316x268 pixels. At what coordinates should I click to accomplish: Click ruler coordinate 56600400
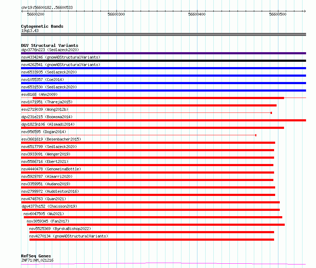(197, 14)
